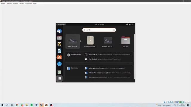
Task: Click the search results vertical scrollbar
Action: 134,57
